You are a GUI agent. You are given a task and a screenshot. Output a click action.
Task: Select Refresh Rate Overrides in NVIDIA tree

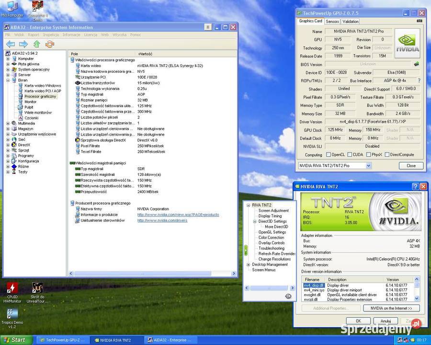click(276, 253)
